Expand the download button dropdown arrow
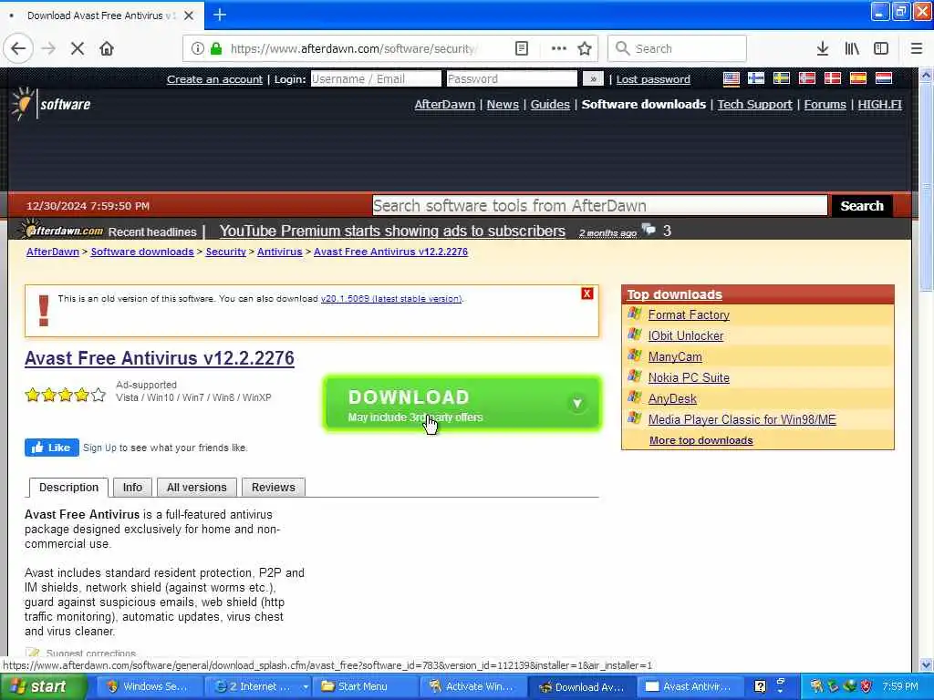This screenshot has width=934, height=700. (x=577, y=404)
